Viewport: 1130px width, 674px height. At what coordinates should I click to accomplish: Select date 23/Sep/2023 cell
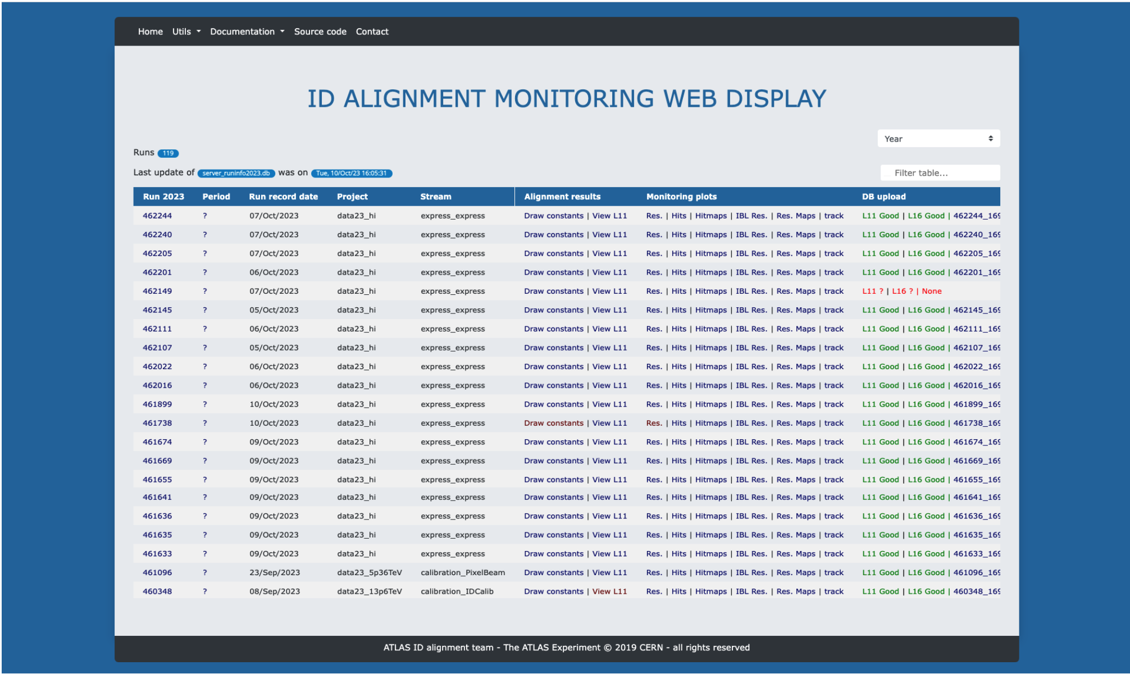[275, 572]
